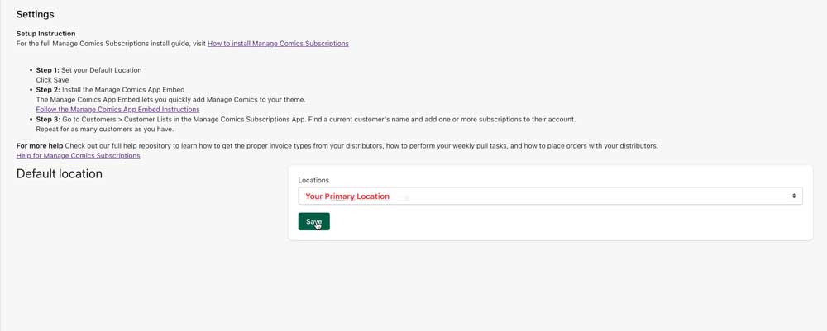This screenshot has height=331, width=827.
Task: Click the bold 'Step 1:' label
Action: [x=48, y=70]
